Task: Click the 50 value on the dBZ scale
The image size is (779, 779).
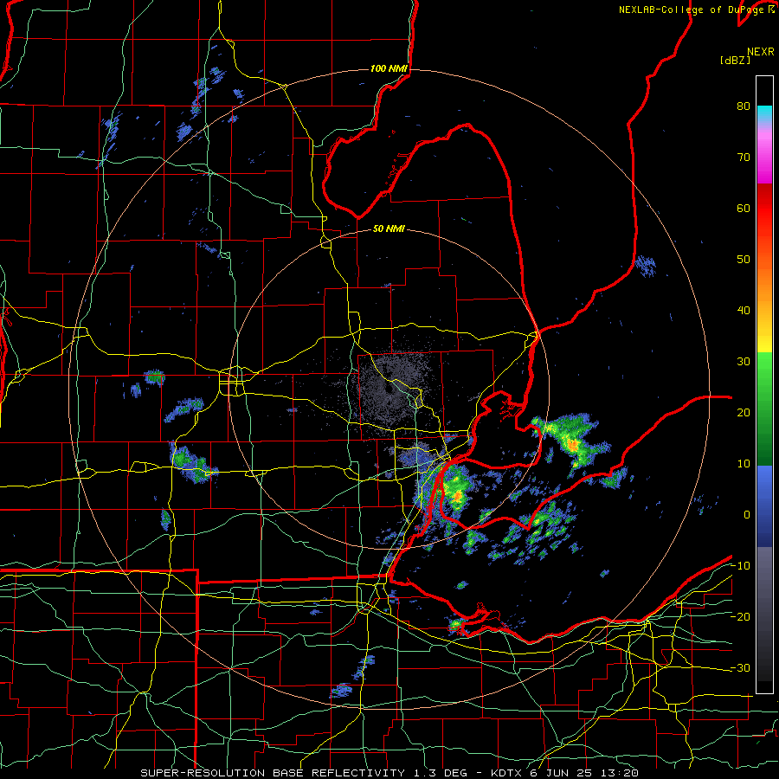Action: click(x=744, y=260)
